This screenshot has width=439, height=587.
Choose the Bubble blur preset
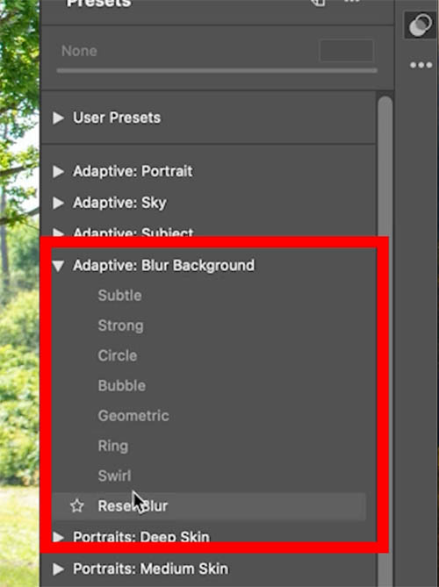pyautogui.click(x=122, y=385)
